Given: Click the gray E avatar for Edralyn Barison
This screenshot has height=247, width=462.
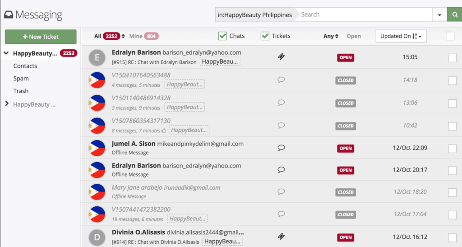Looking at the screenshot, I should pos(97,57).
